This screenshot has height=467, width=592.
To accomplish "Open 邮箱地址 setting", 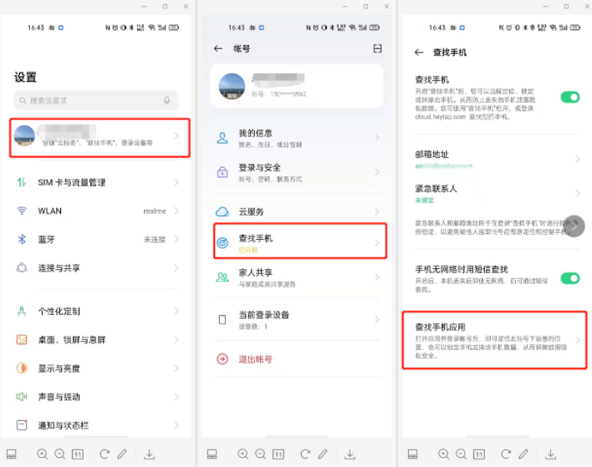I will click(x=498, y=159).
